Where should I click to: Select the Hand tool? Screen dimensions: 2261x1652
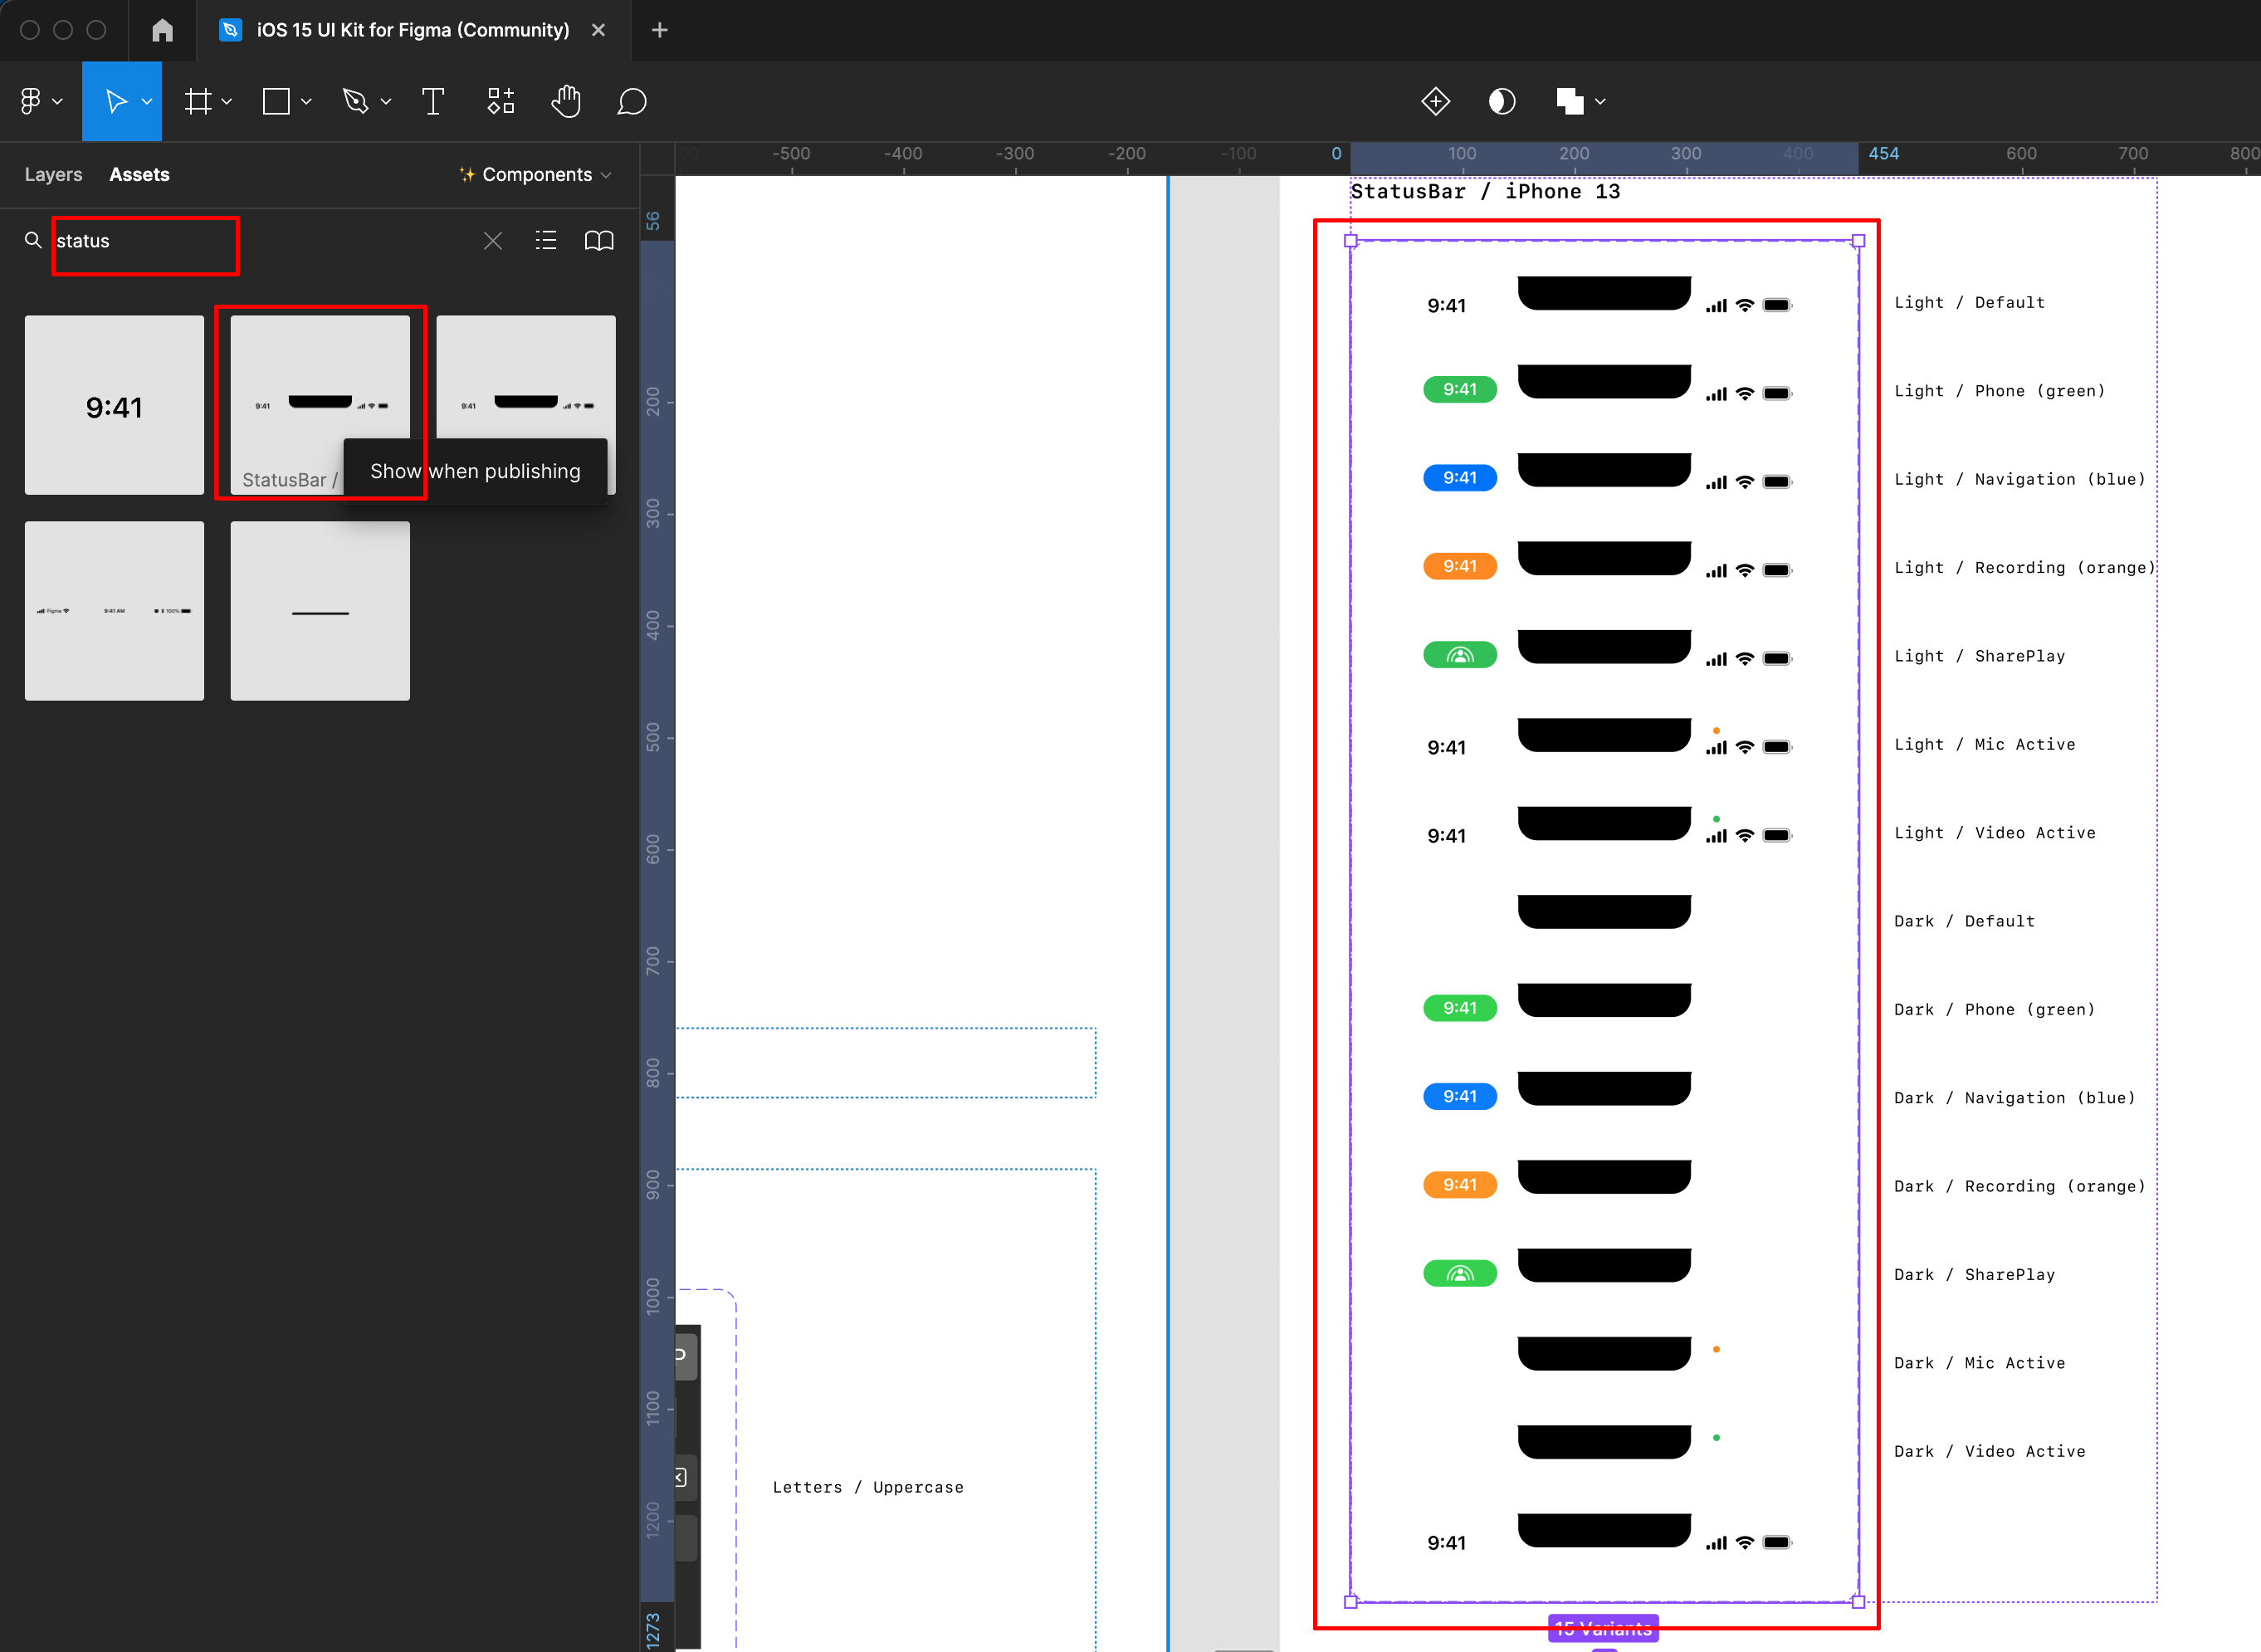coord(566,101)
